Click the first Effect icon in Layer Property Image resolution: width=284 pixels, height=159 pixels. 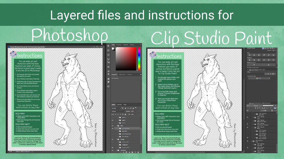pos(266,74)
